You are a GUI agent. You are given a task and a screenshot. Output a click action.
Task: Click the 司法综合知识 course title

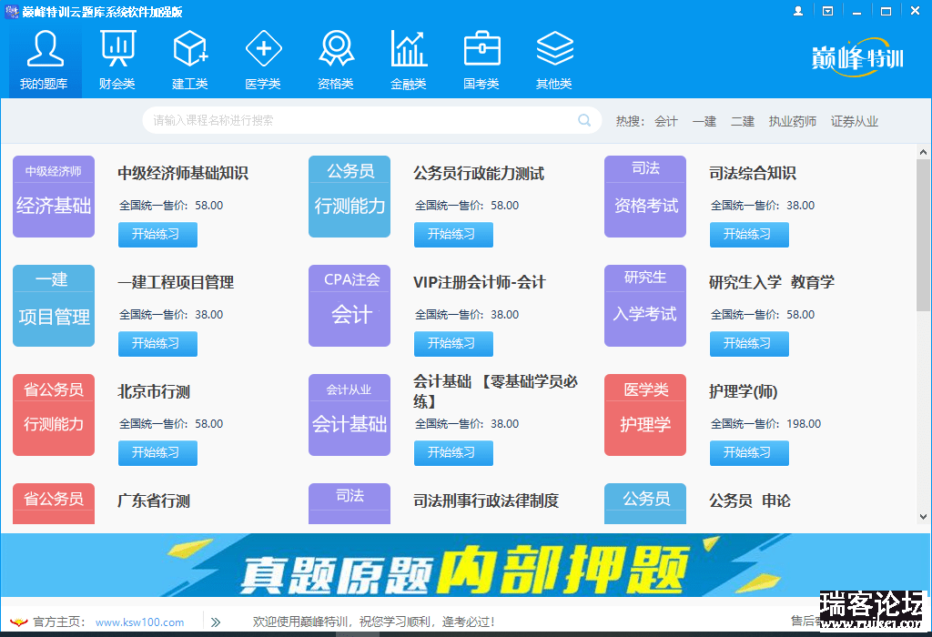click(753, 173)
